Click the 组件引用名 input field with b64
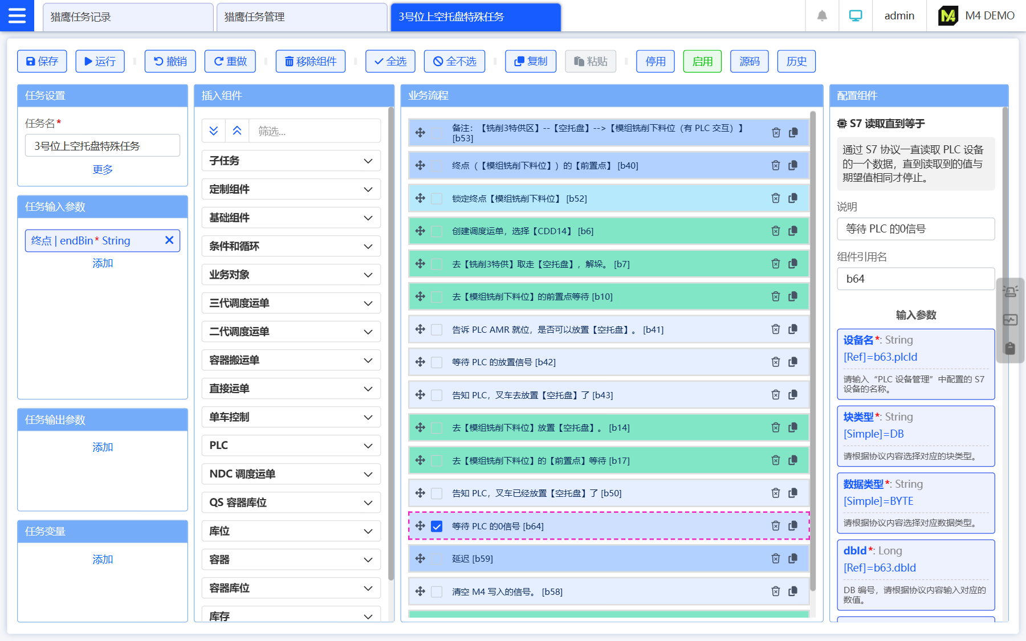The image size is (1026, 641). [915, 279]
